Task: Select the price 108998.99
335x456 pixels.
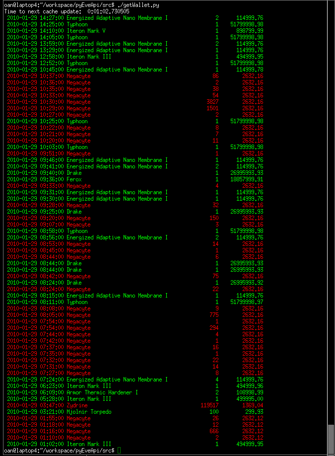Action: tap(250, 392)
